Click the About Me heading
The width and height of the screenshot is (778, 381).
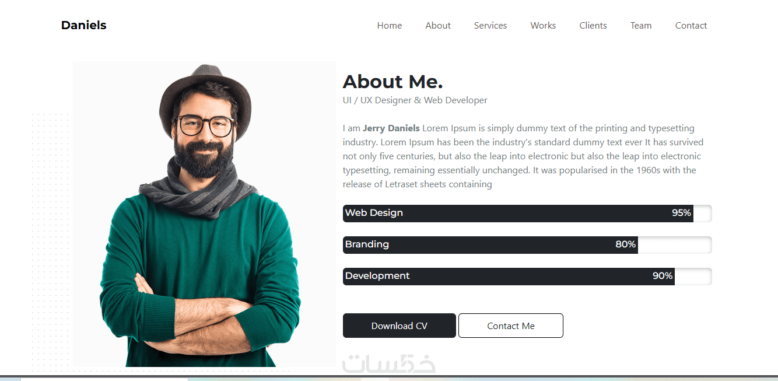pyautogui.click(x=392, y=82)
